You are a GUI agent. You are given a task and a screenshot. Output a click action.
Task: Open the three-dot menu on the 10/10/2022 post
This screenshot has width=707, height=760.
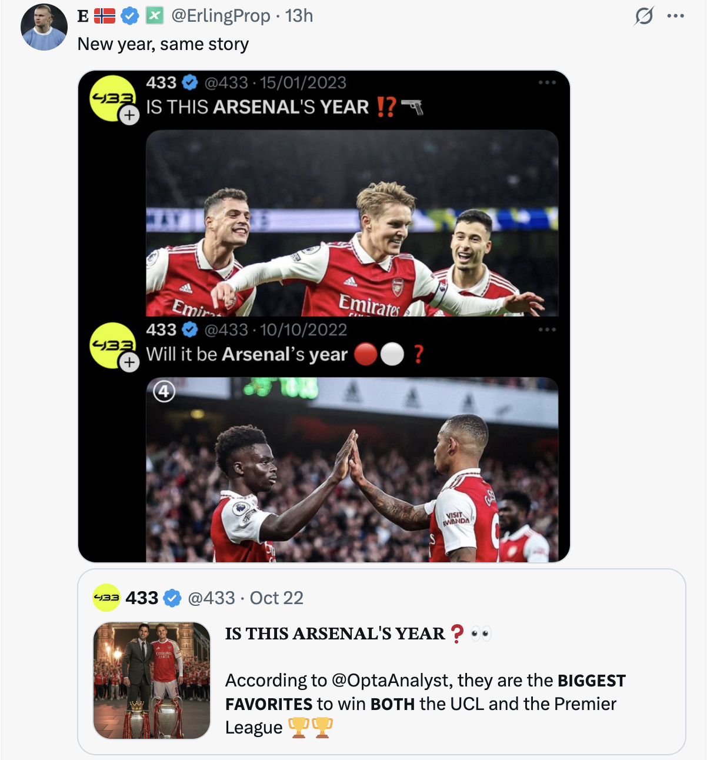point(547,329)
